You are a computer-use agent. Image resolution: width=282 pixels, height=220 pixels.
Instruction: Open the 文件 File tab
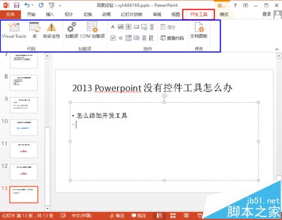click(10, 15)
